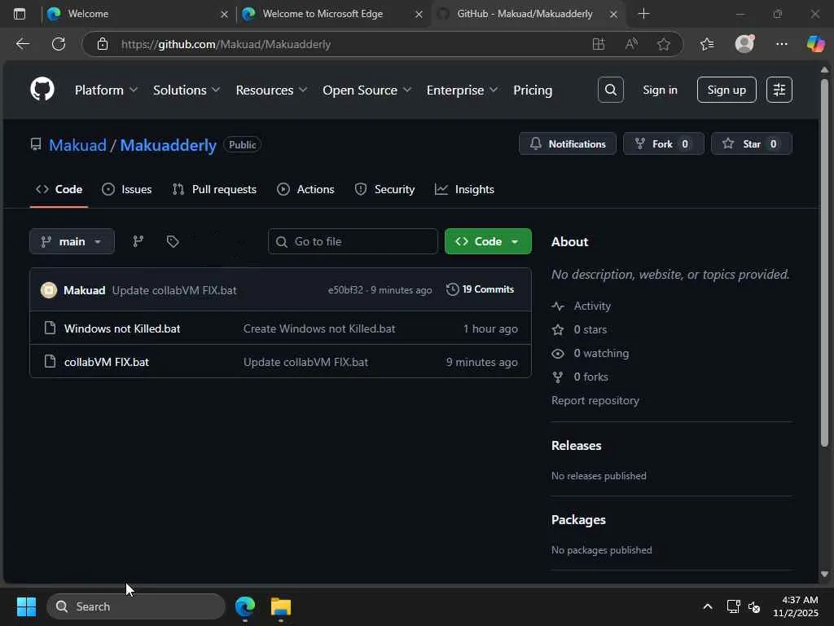Screen dimensions: 834x626
Task: Expand the Enterprise navigation menu
Action: point(463,90)
